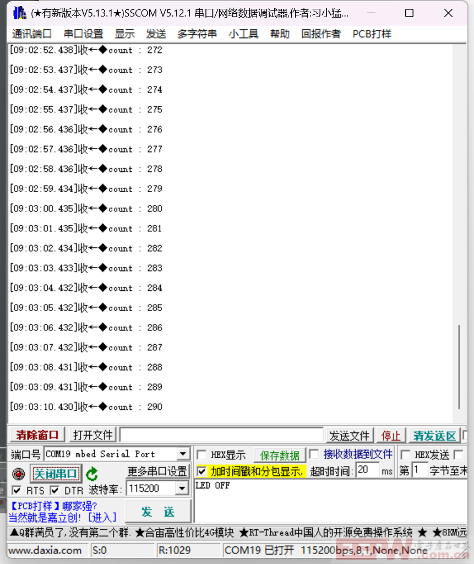474x564 pixels.
Task: Click the log line count : 290
Action: click(86, 407)
